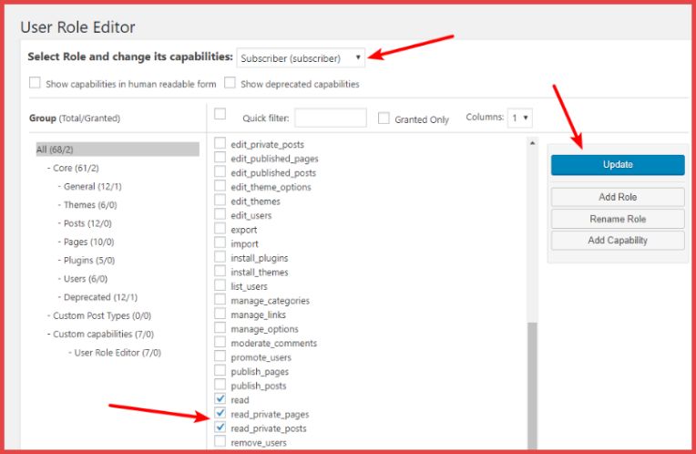Enable Show capabilities in human readable form

(35, 83)
